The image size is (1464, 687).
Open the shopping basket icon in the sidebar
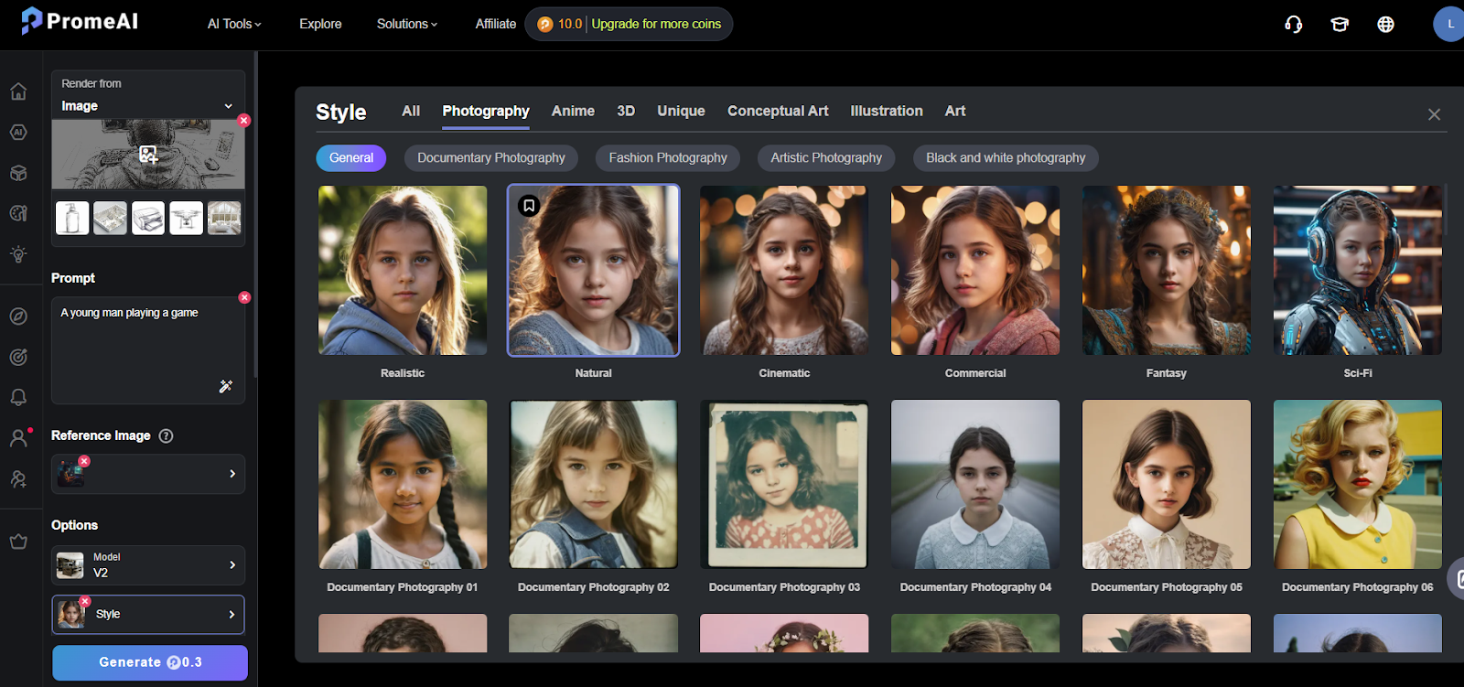[x=18, y=541]
